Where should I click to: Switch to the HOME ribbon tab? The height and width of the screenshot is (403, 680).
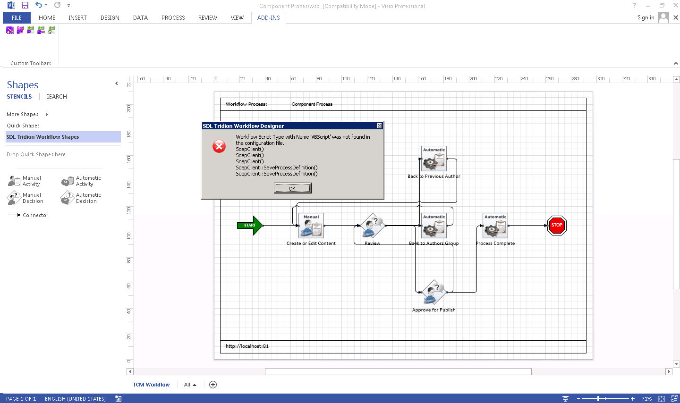coord(47,18)
